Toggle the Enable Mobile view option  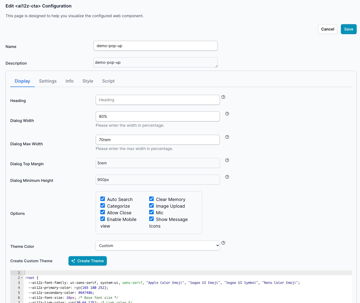[103, 219]
